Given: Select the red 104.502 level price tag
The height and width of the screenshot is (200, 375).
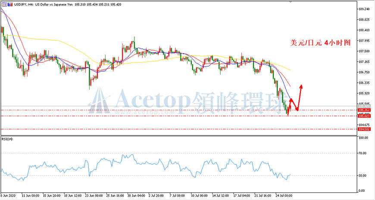Looking at the screenshot, I should coord(364,129).
